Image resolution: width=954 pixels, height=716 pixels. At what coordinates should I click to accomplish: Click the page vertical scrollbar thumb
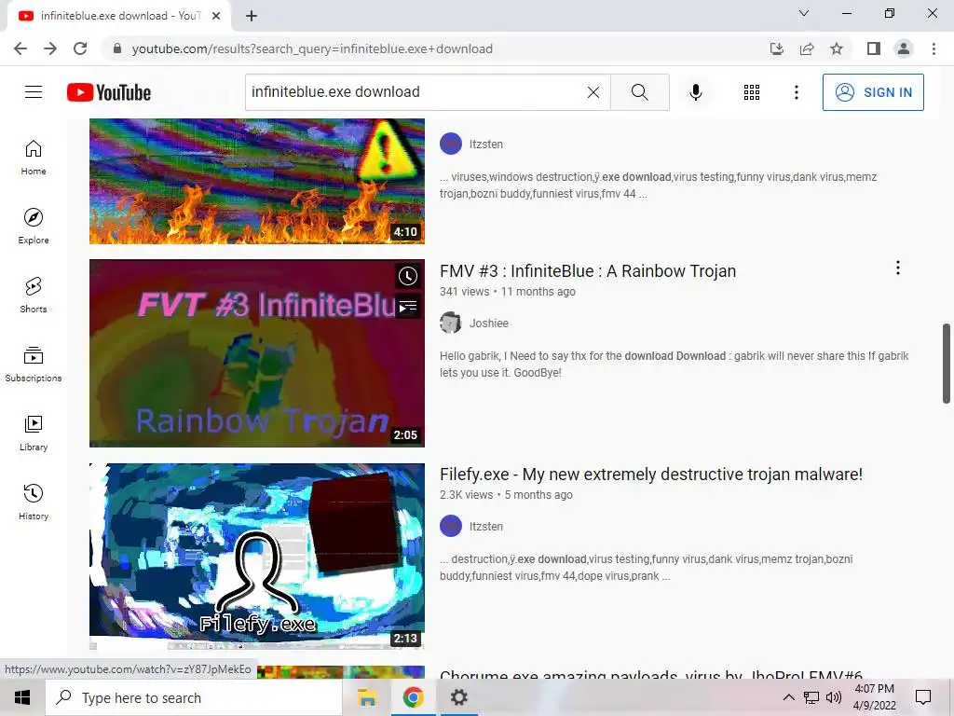pos(947,364)
